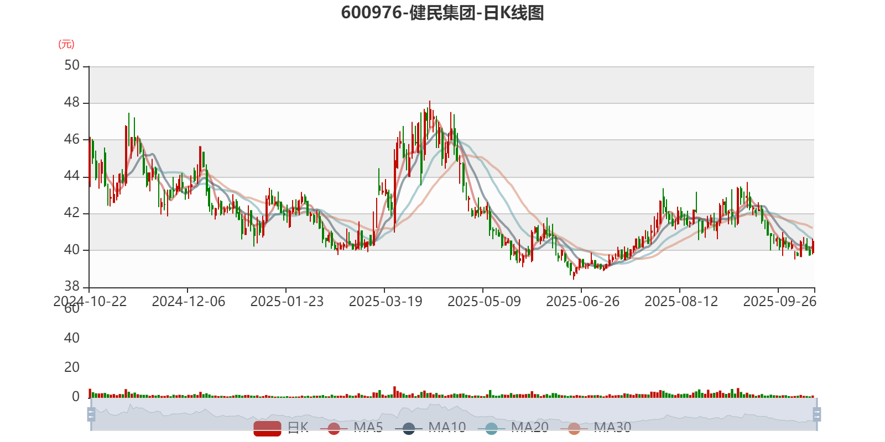Viewport: 885px width, 442px height.
Task: Click the 42 price axis label
Action: click(x=72, y=213)
